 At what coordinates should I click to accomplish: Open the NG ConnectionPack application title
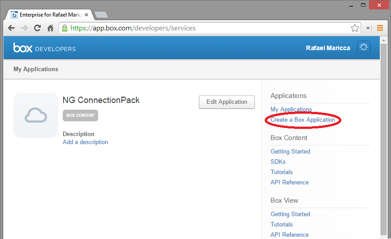(101, 100)
